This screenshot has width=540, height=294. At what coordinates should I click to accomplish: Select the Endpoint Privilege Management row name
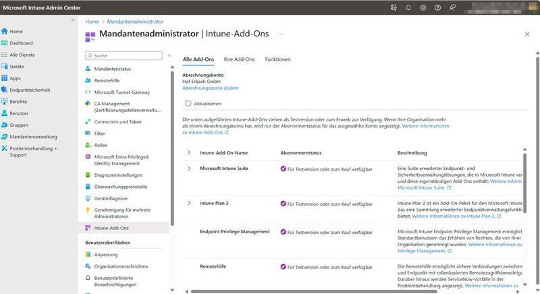[234, 232]
